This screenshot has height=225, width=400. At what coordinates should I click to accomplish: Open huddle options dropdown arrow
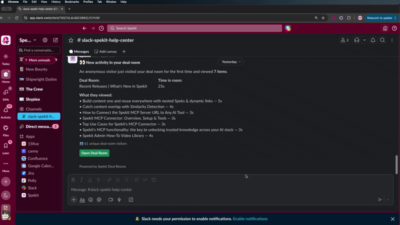[364, 40]
